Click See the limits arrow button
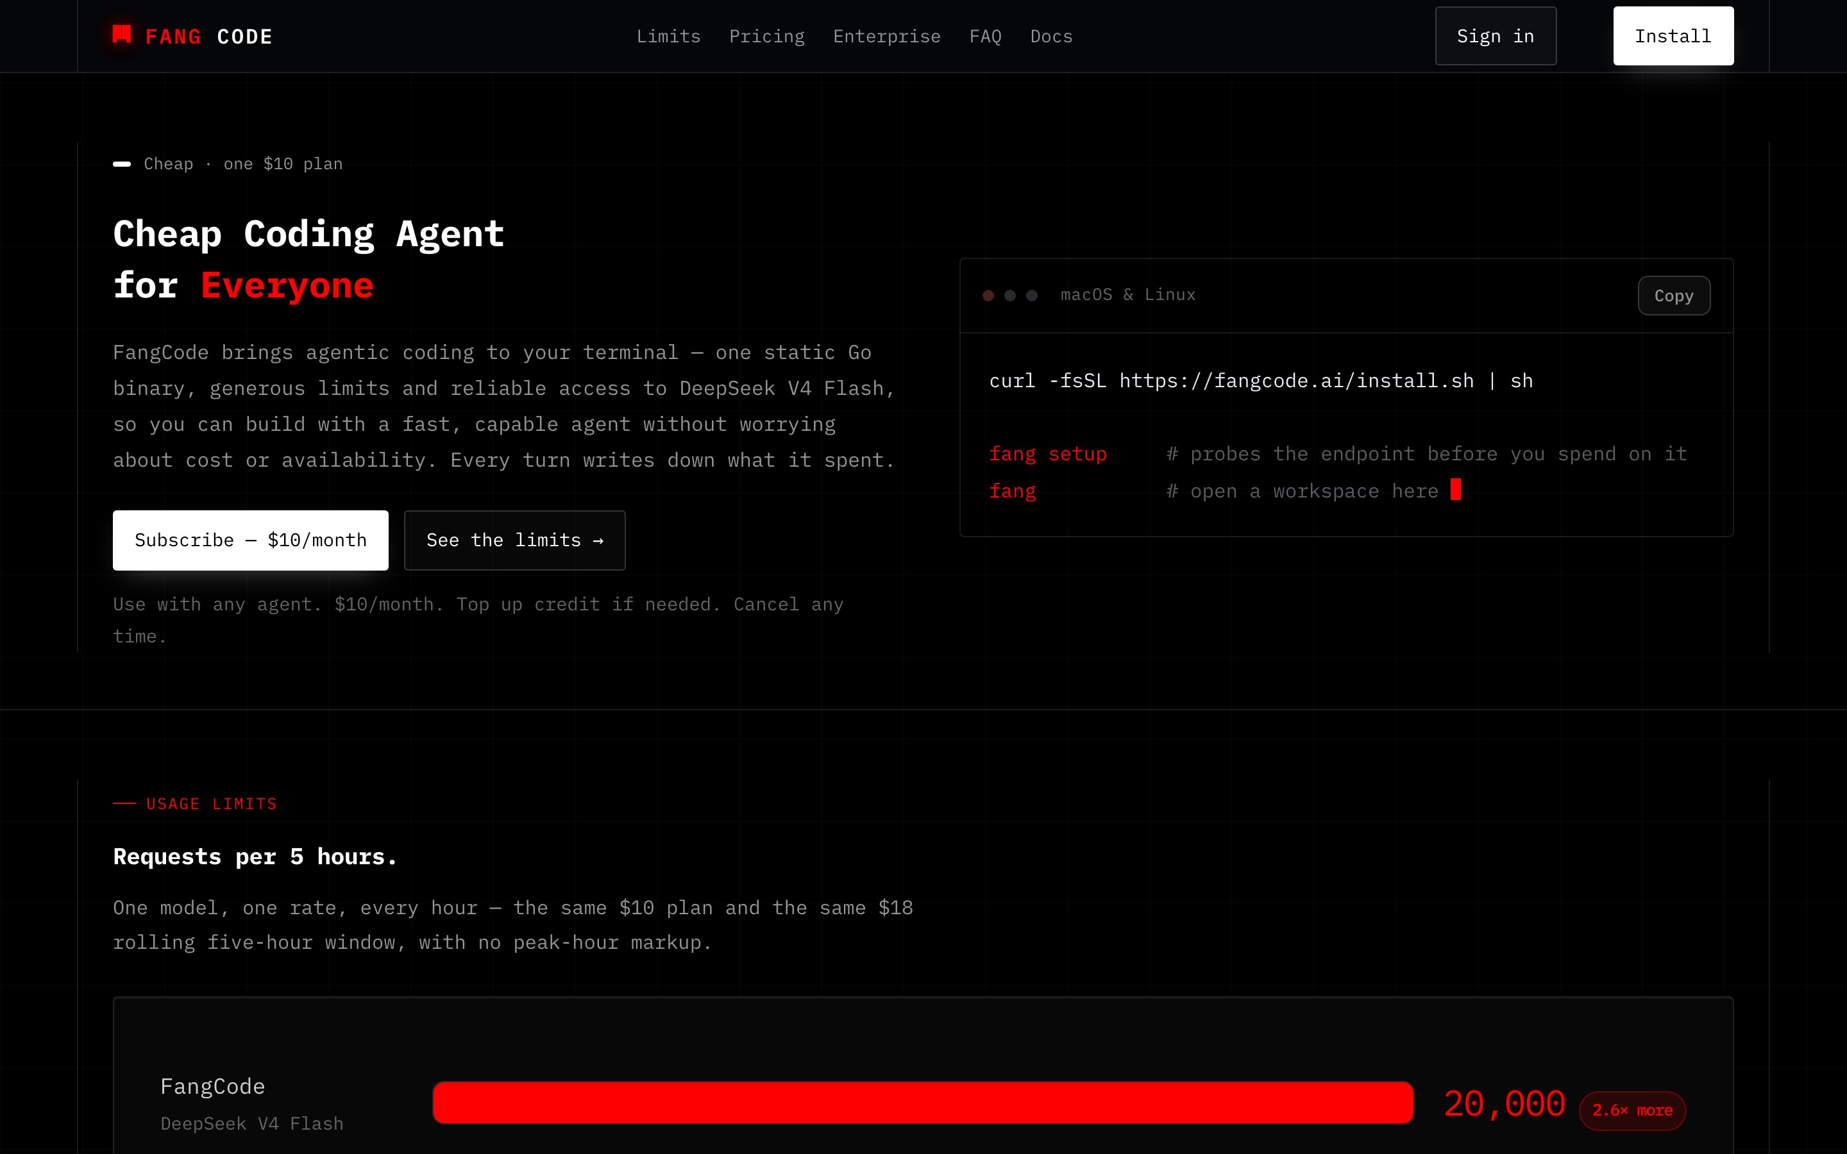 pos(514,540)
